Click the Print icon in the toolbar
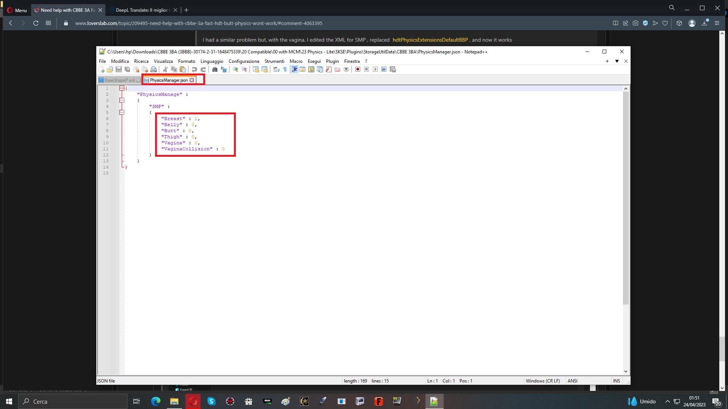728x409 pixels. (x=154, y=69)
